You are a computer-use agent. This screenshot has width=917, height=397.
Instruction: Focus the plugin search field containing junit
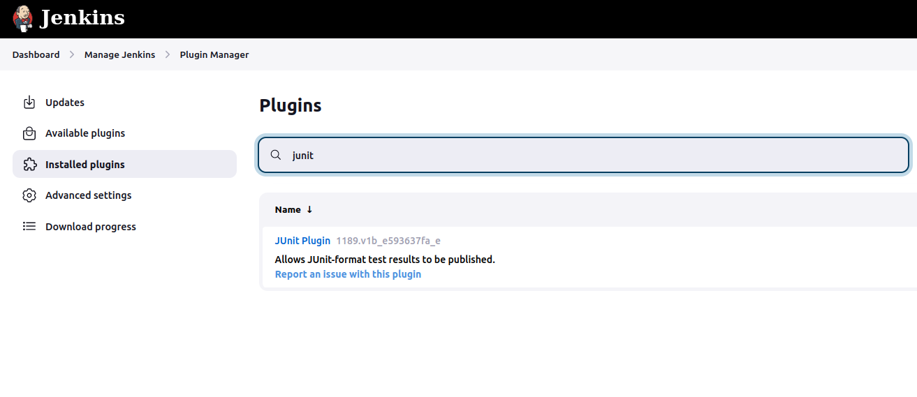coord(594,156)
